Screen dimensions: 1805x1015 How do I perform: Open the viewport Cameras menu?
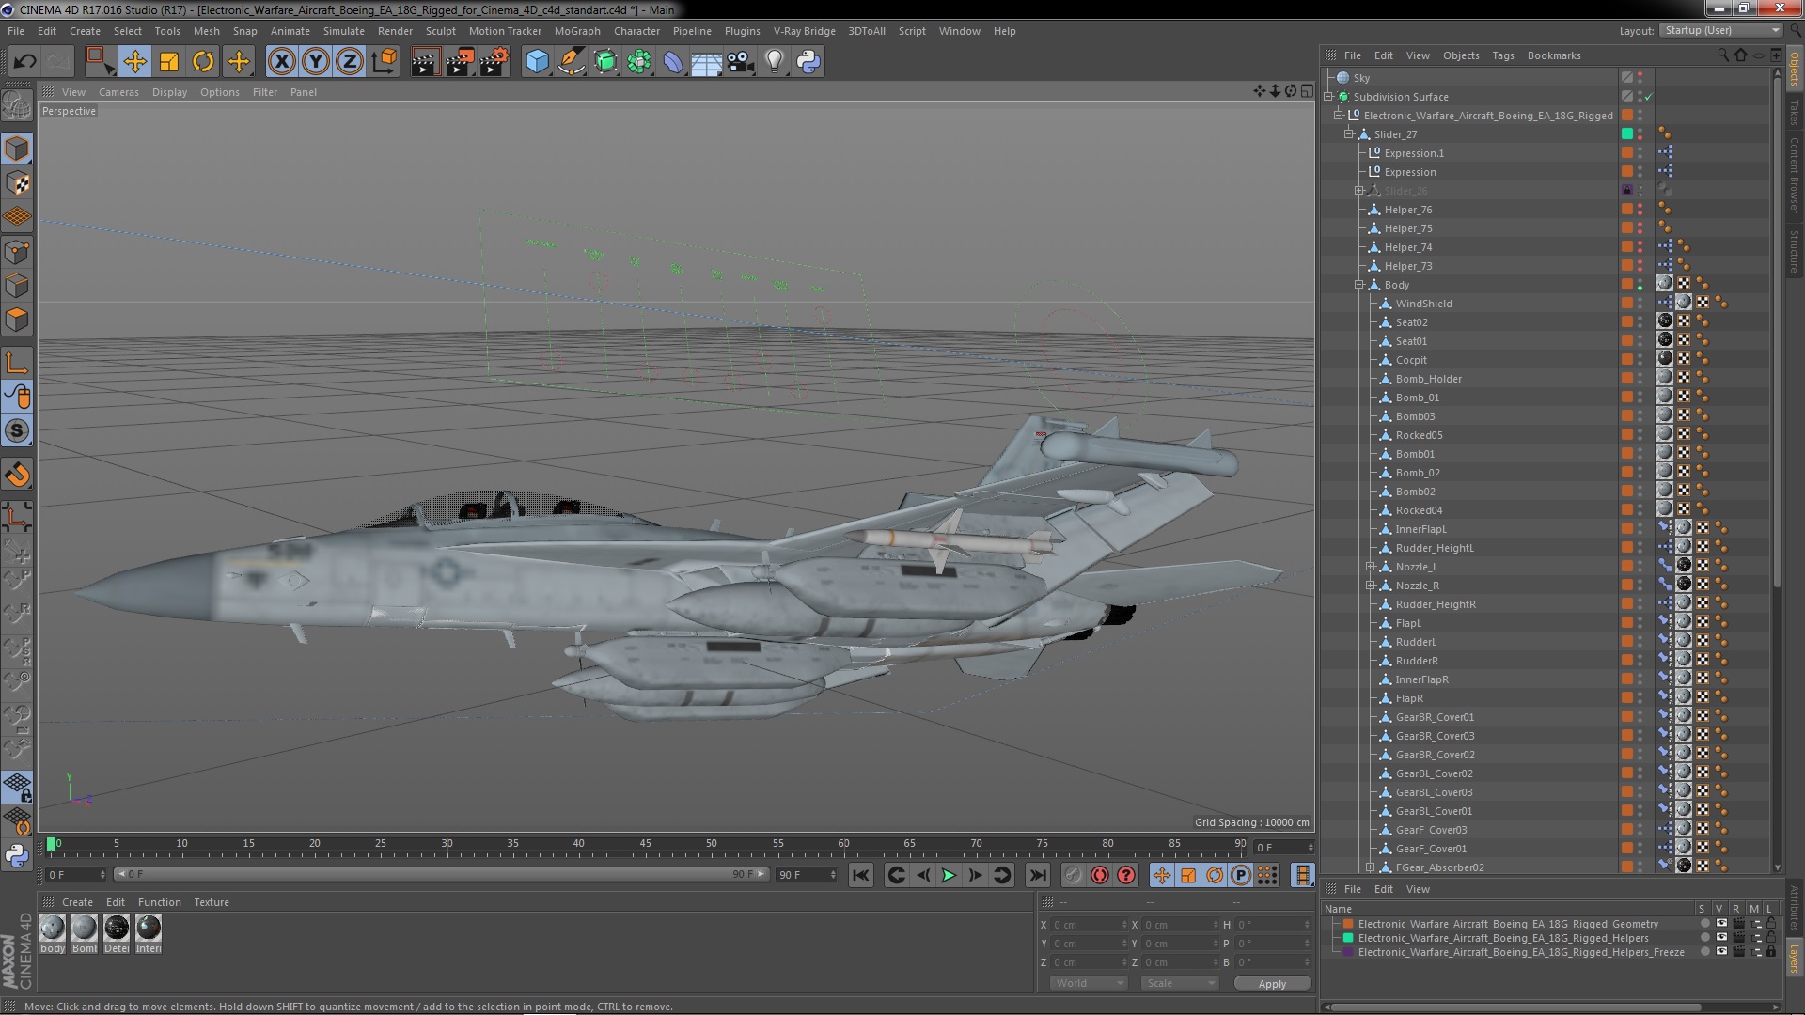(118, 92)
